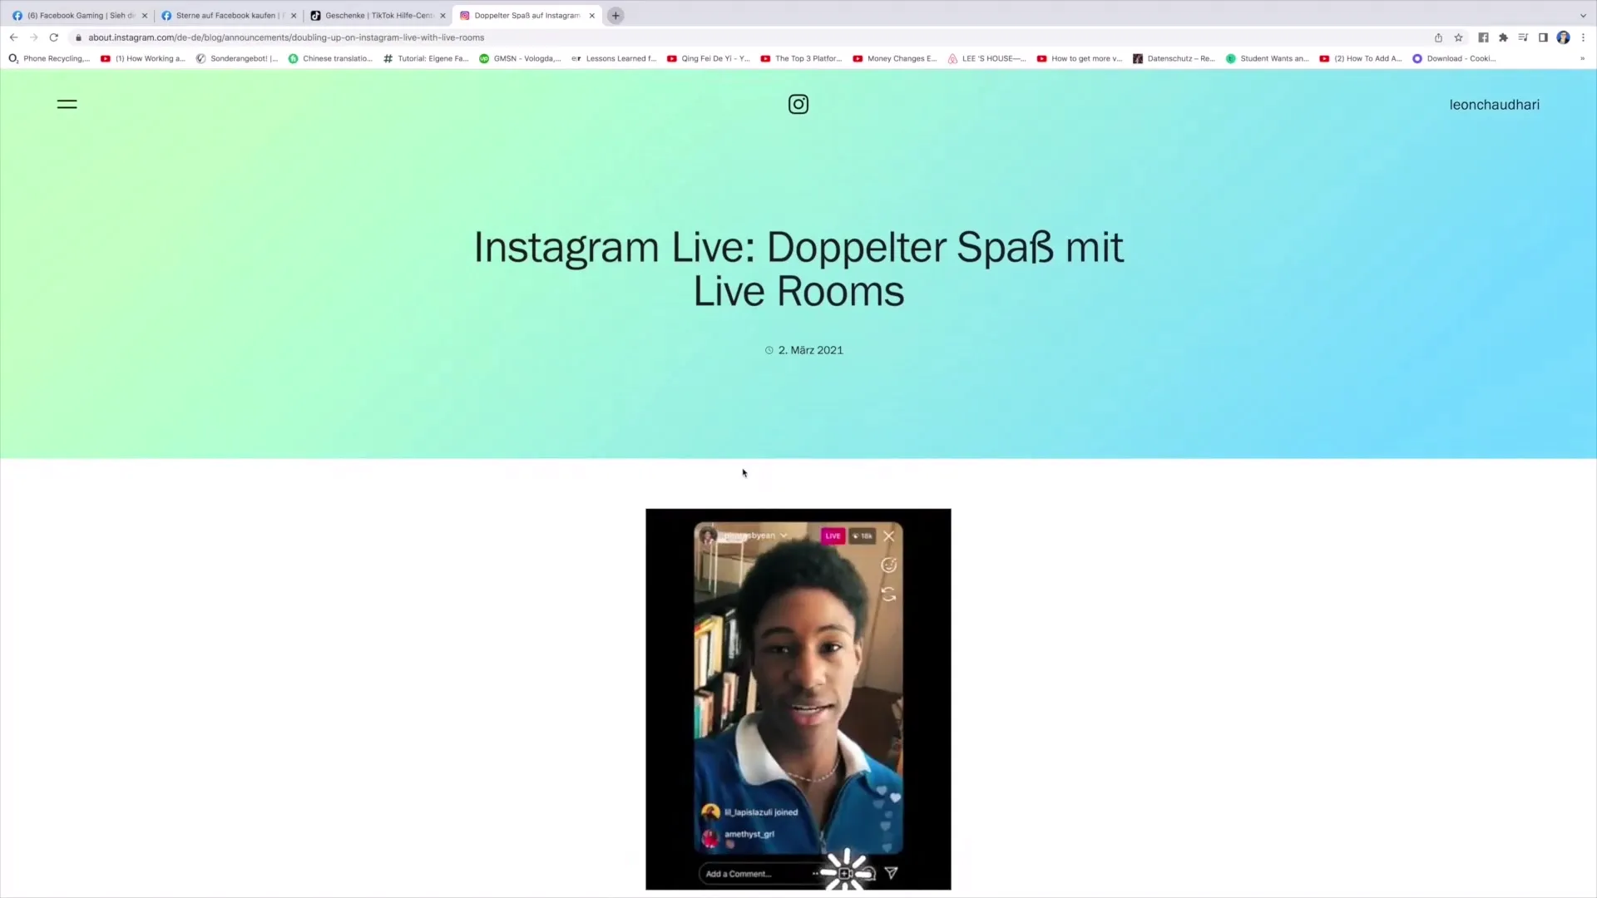Share this page via the share icon
1597x898 pixels.
pyautogui.click(x=1438, y=37)
